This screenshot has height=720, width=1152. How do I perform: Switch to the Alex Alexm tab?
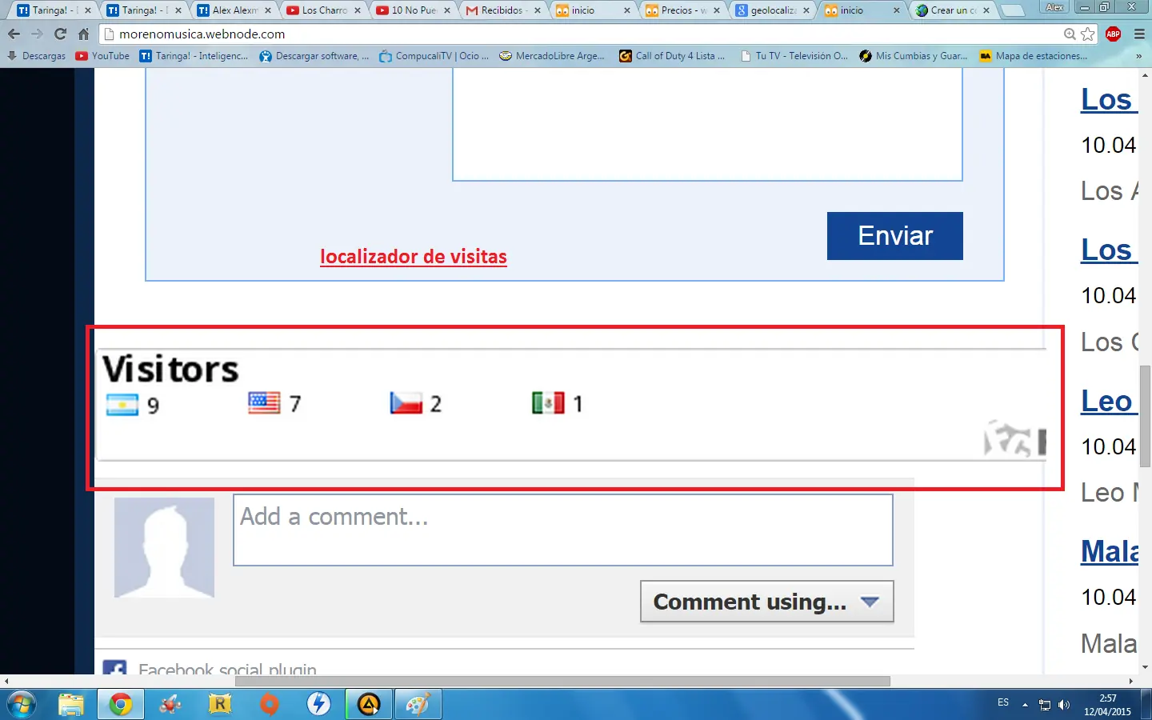point(235,10)
